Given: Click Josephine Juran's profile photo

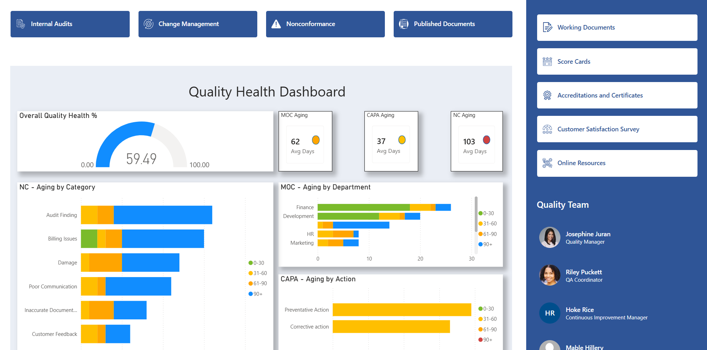Looking at the screenshot, I should coord(550,237).
